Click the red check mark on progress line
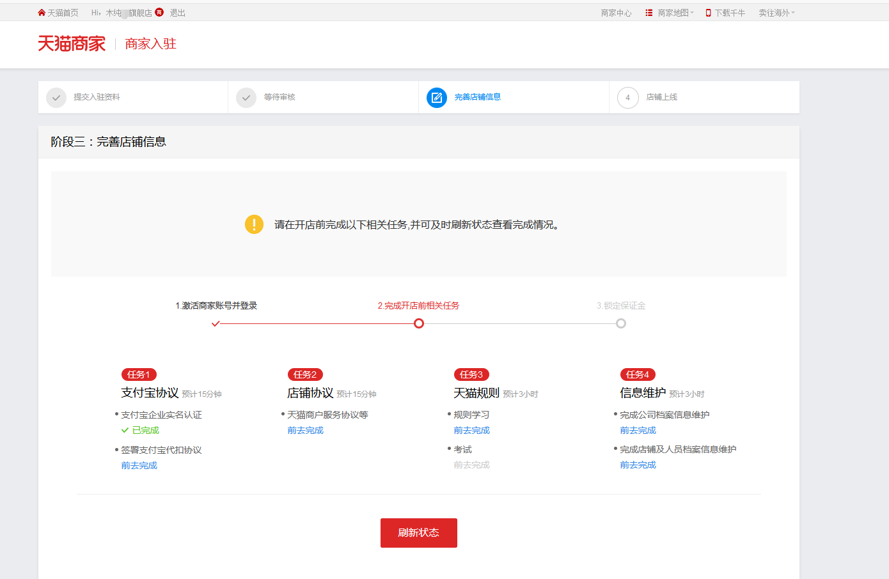 point(216,323)
